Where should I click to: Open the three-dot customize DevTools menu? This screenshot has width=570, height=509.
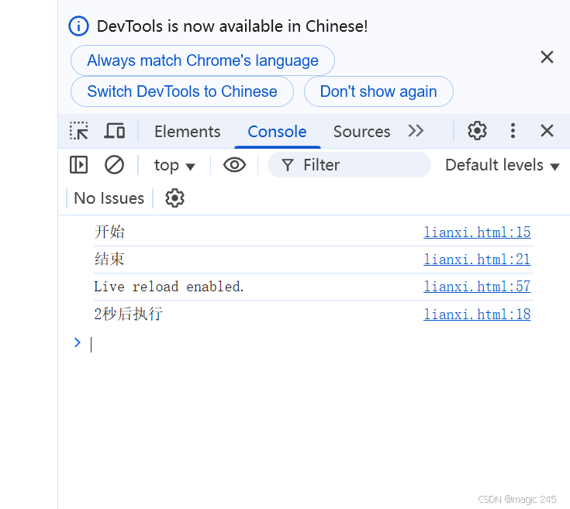pyautogui.click(x=513, y=131)
